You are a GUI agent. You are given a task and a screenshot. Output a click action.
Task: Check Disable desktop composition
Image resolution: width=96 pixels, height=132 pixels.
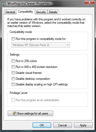pos(13,79)
